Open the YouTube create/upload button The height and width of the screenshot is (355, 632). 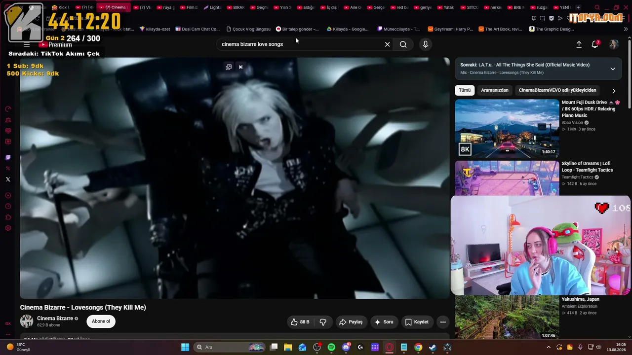[x=579, y=44]
